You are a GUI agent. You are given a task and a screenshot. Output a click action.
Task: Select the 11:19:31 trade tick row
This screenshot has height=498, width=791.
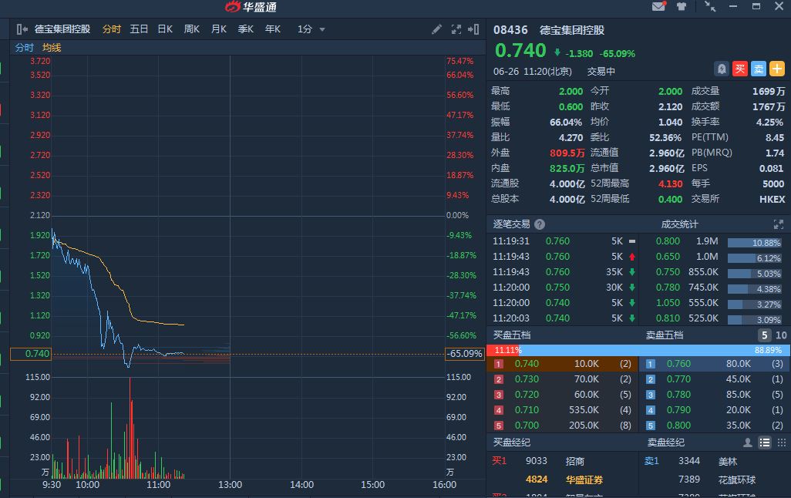coord(564,241)
